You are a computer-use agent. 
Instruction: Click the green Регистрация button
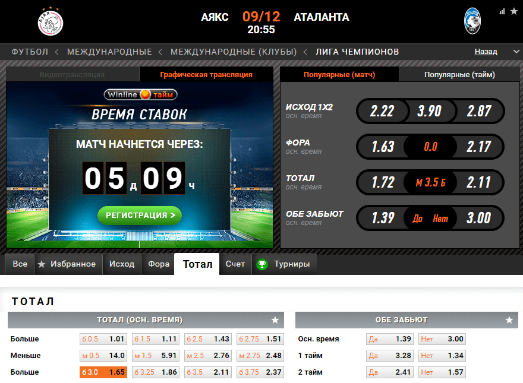tap(140, 216)
